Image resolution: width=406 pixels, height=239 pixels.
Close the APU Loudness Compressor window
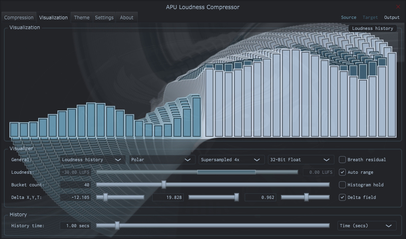398,7
